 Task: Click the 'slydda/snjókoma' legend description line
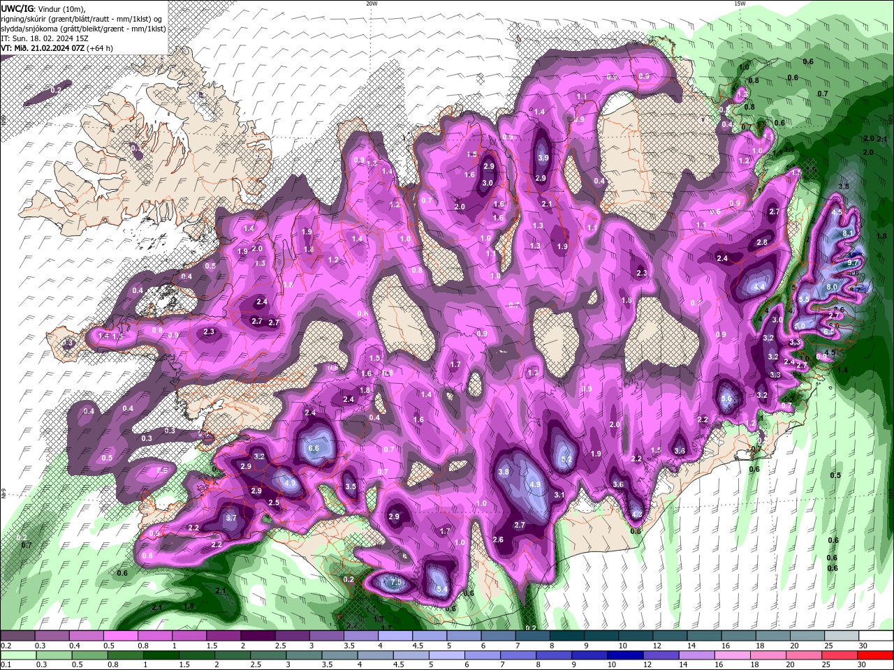tap(82, 29)
